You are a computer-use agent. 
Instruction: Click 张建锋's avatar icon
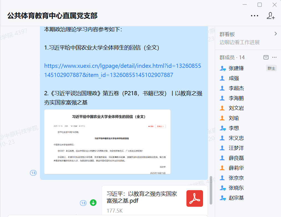222,68
